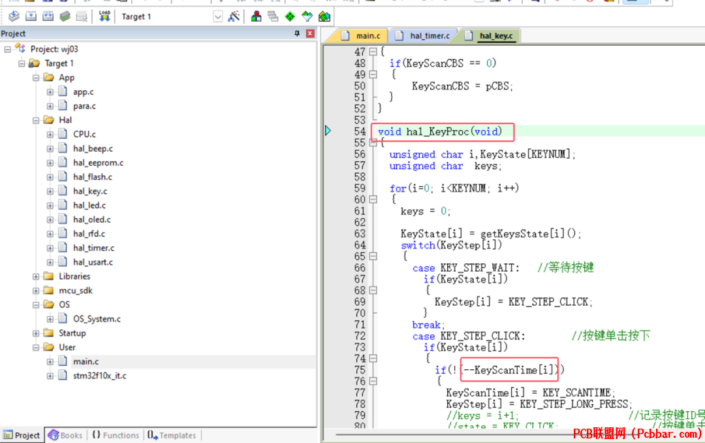Open the Pack Installer icon
This screenshot has height=443, width=705.
[324, 16]
